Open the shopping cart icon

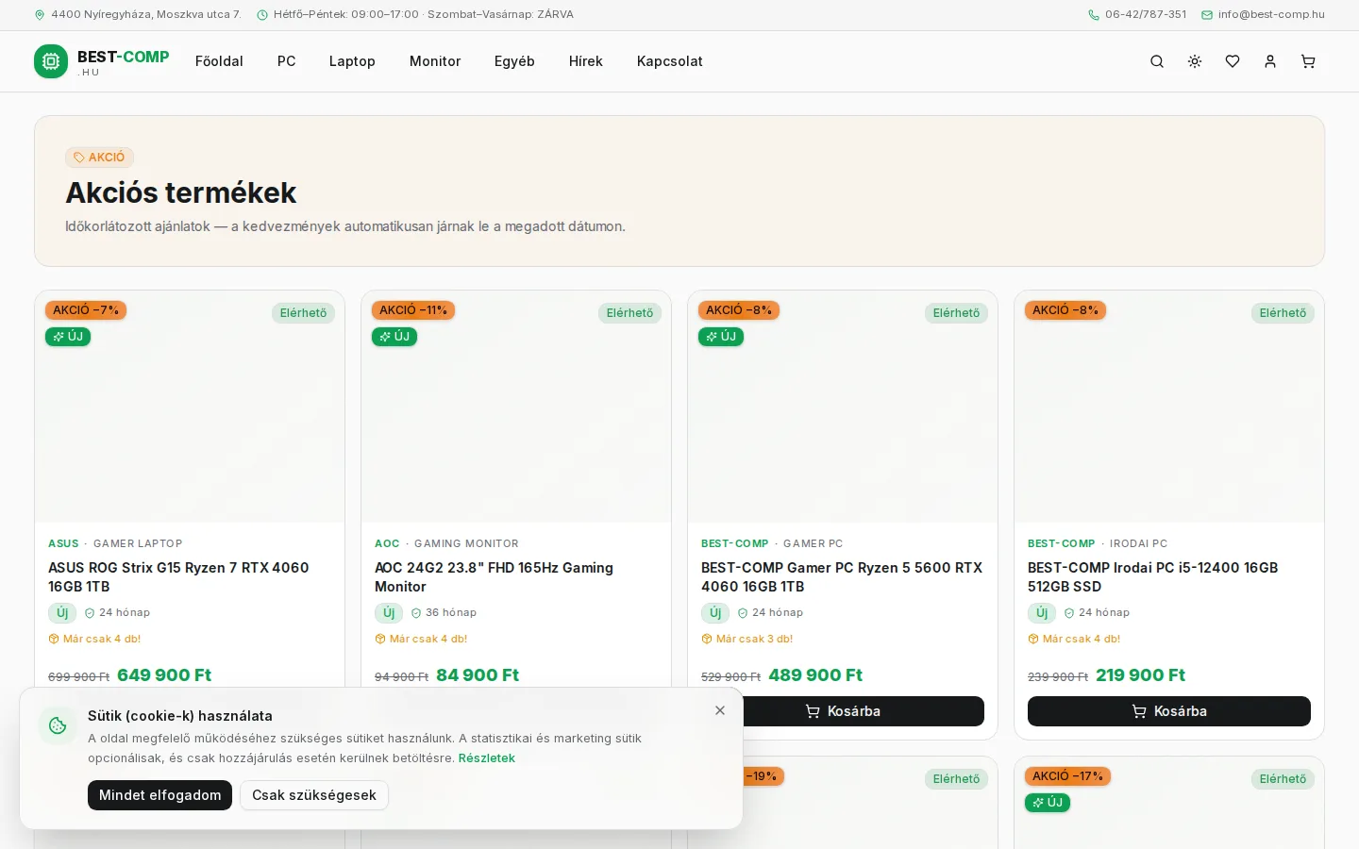pyautogui.click(x=1308, y=61)
